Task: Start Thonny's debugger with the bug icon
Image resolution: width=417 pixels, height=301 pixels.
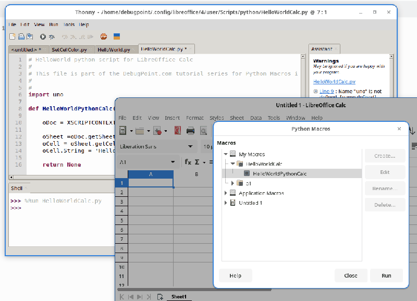Action: point(52,36)
